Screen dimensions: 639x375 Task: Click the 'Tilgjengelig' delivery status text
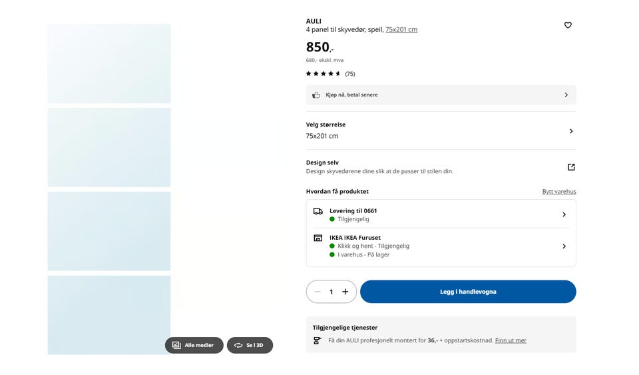(x=353, y=219)
